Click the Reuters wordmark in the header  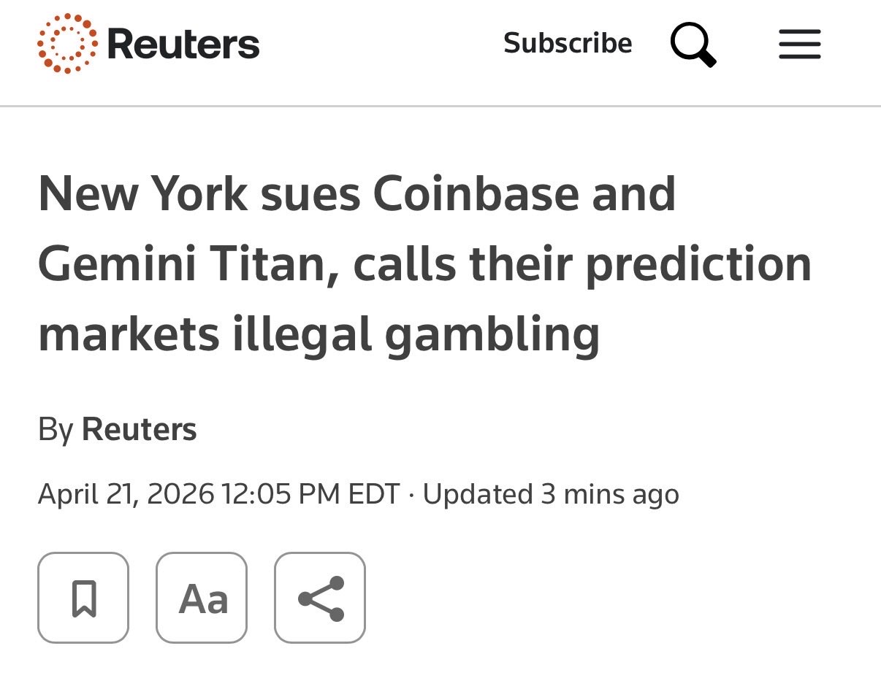(183, 44)
